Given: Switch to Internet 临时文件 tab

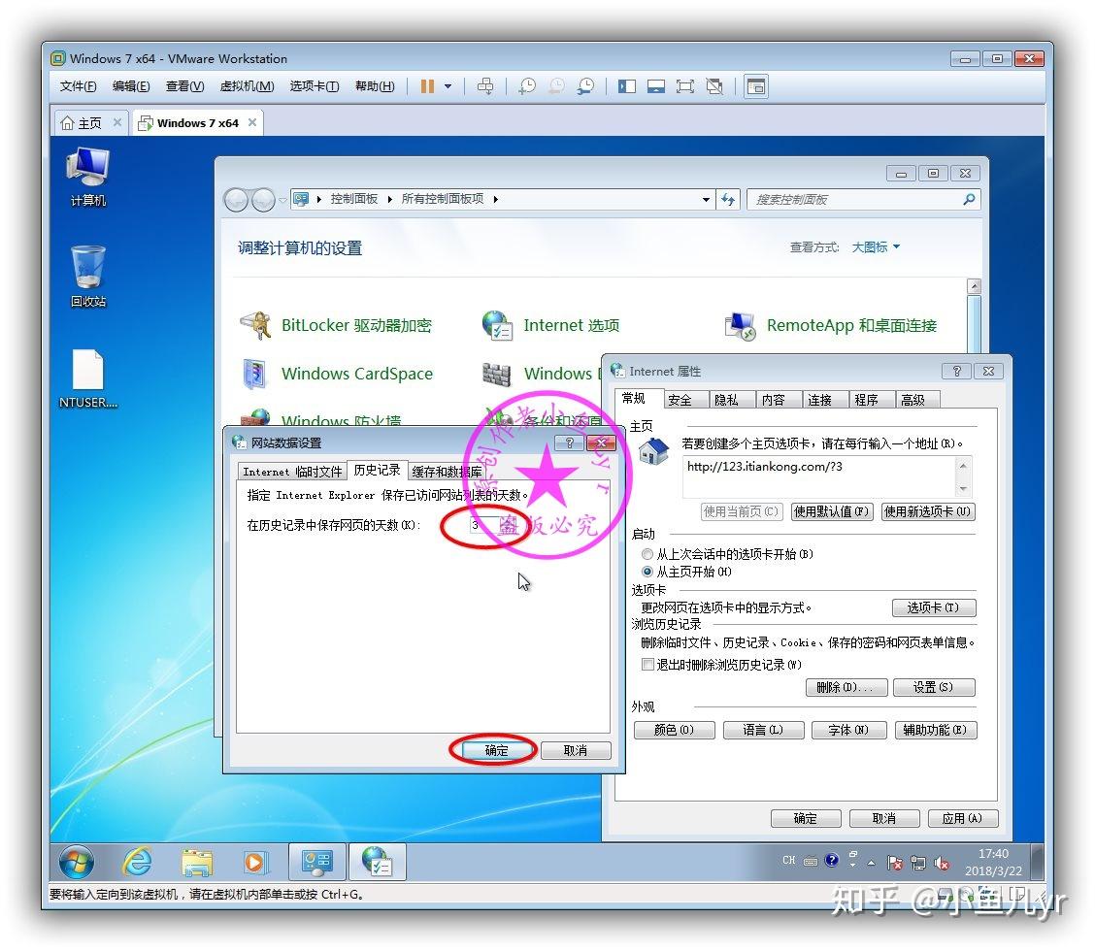Looking at the screenshot, I should pyautogui.click(x=292, y=472).
